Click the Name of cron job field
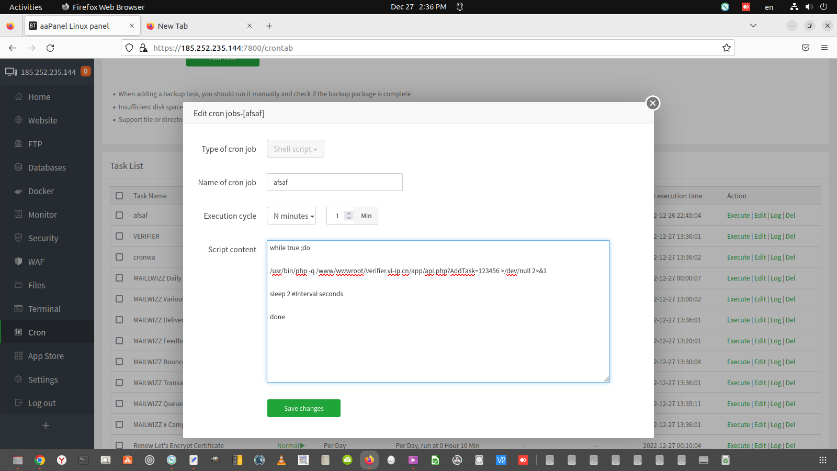 tap(335, 182)
